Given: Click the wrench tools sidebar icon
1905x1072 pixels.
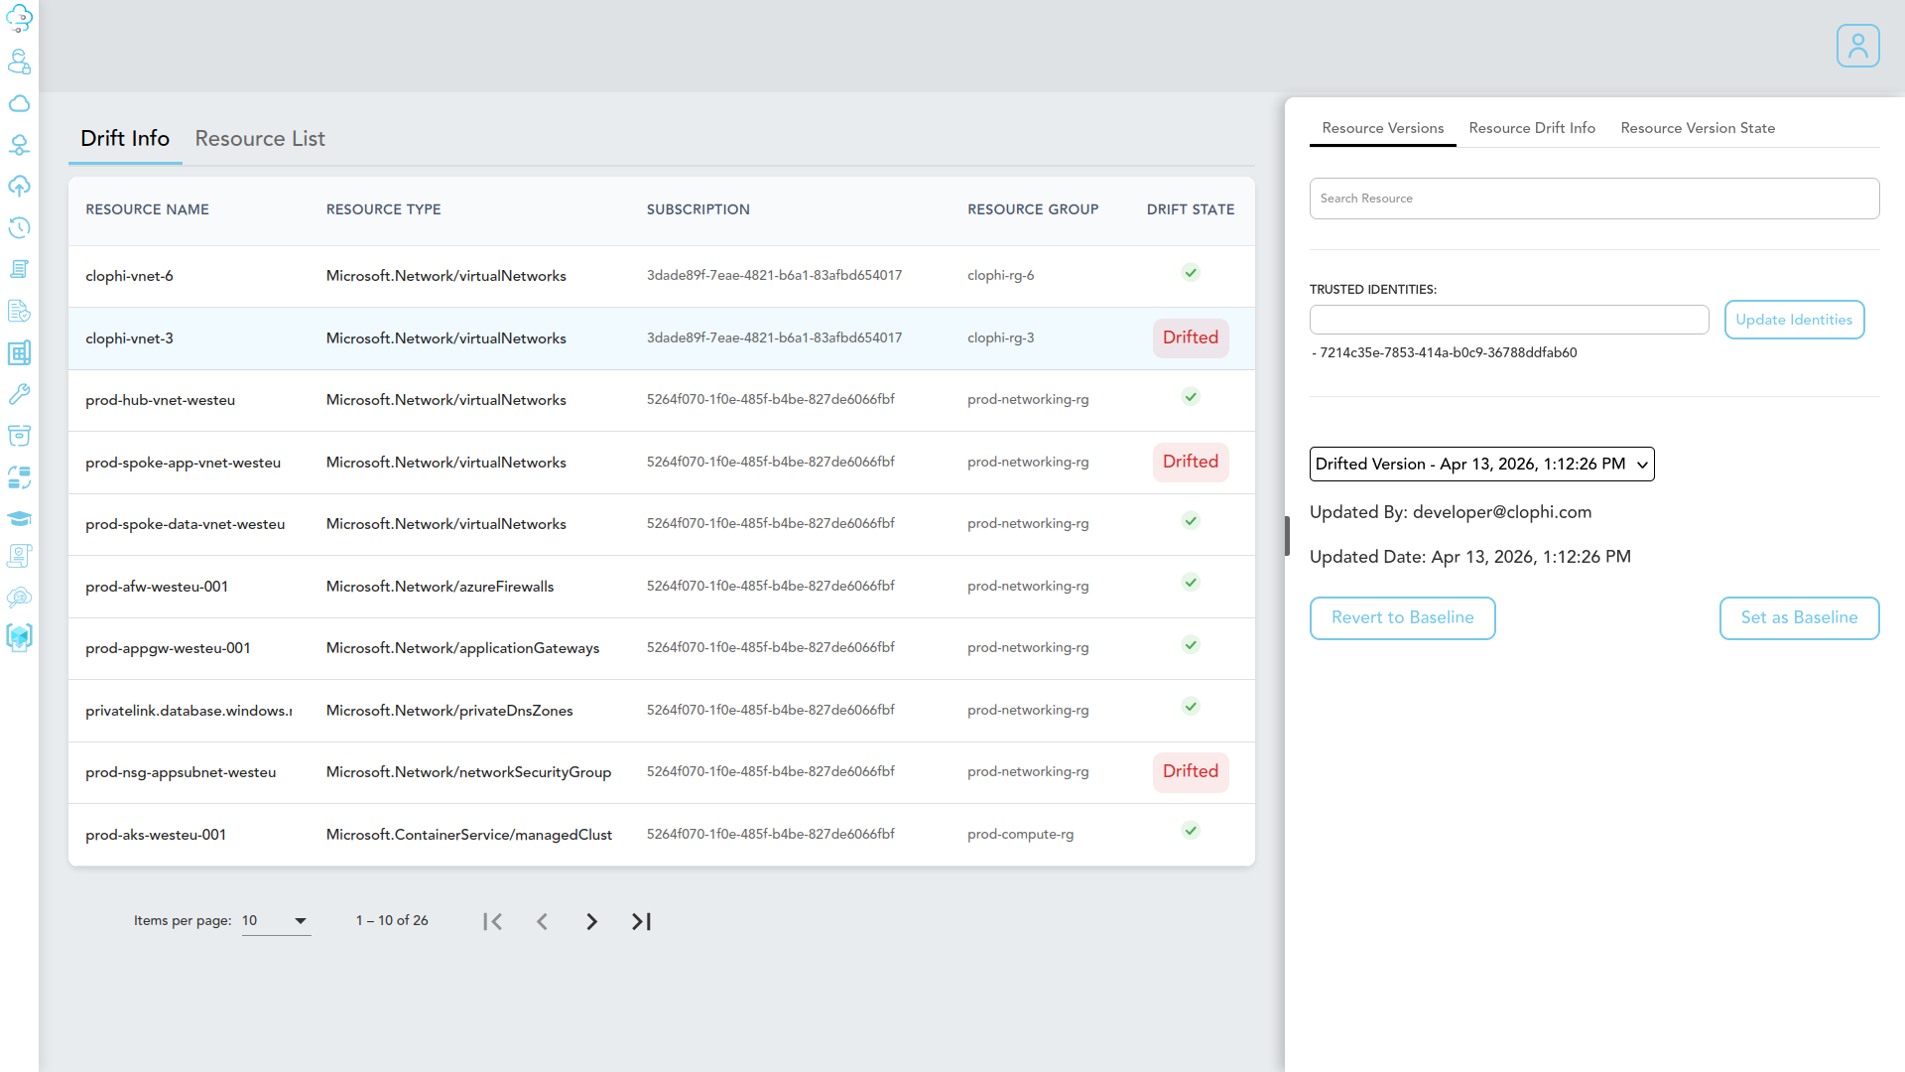Looking at the screenshot, I should click(19, 394).
